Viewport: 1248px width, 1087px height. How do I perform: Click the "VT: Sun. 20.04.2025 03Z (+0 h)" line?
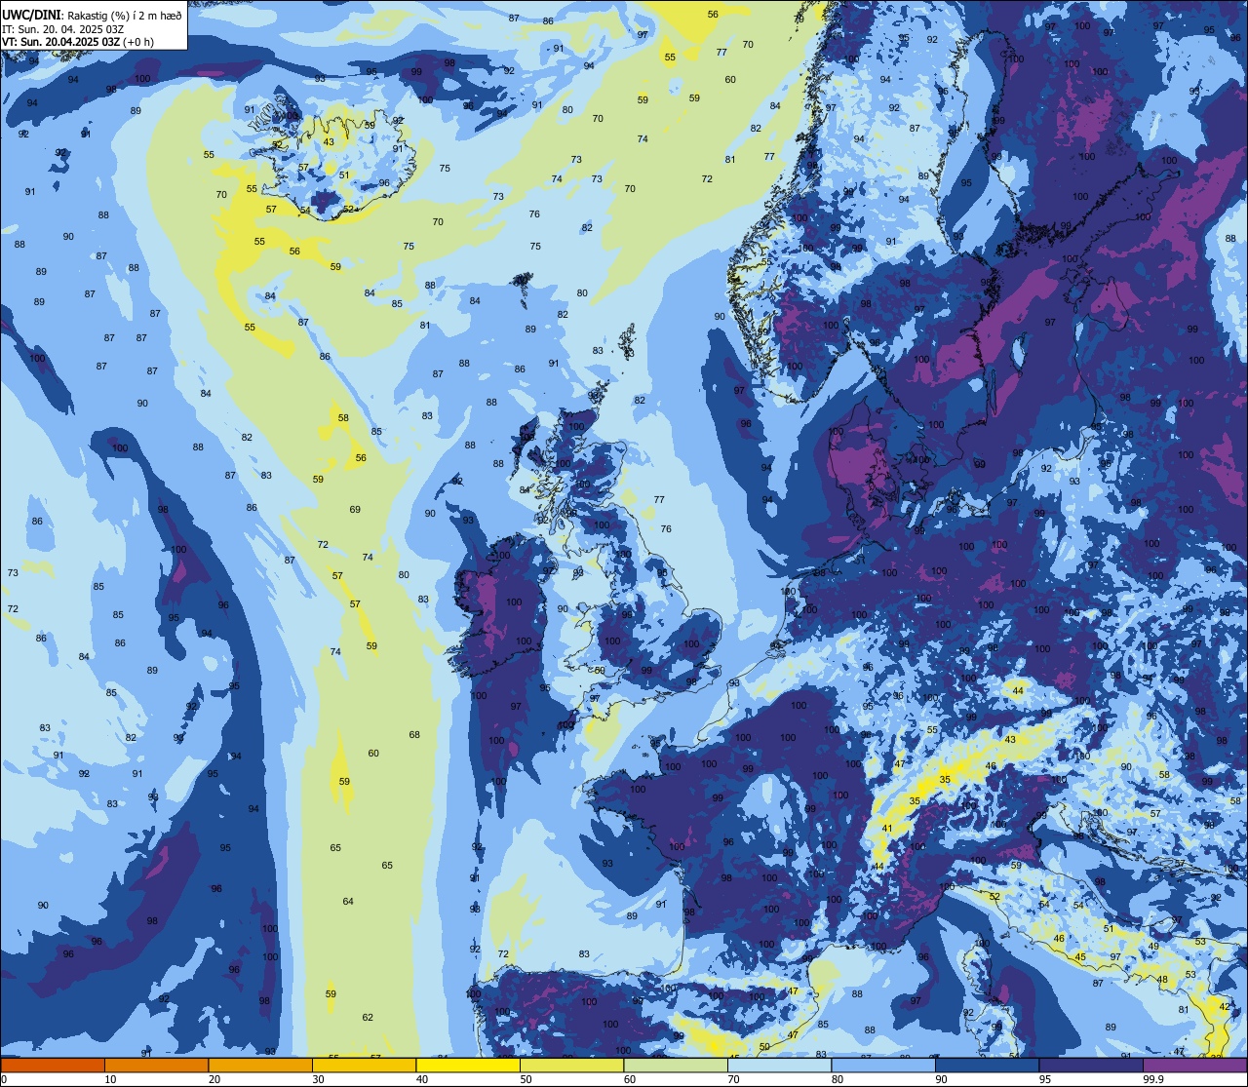point(78,42)
